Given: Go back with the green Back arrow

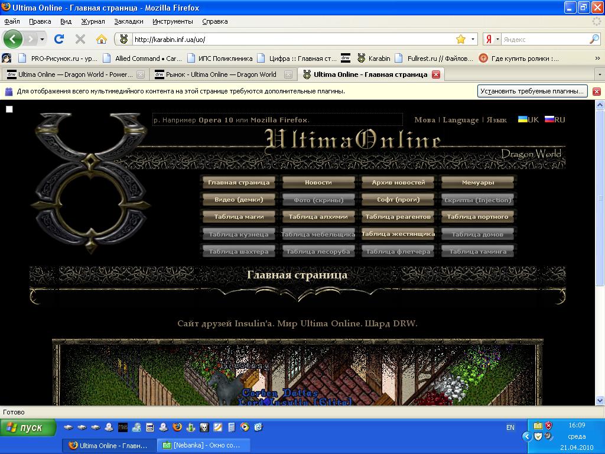Looking at the screenshot, I should (12, 39).
